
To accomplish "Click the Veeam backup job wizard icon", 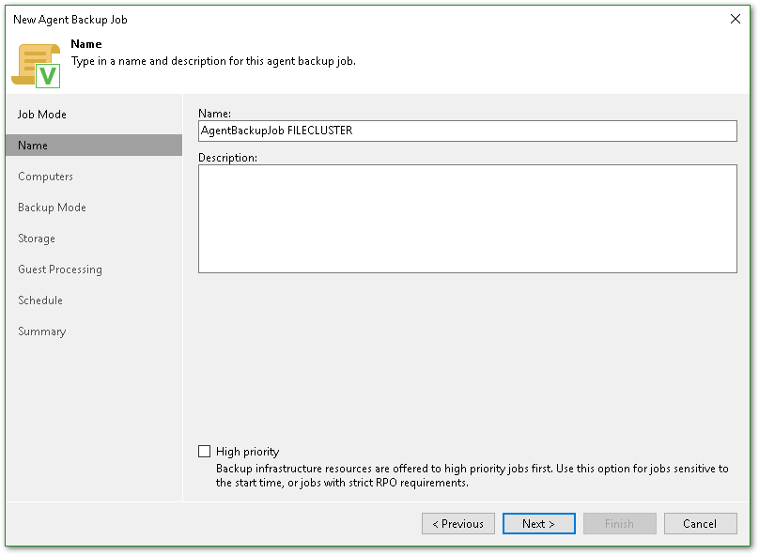I will [x=36, y=64].
